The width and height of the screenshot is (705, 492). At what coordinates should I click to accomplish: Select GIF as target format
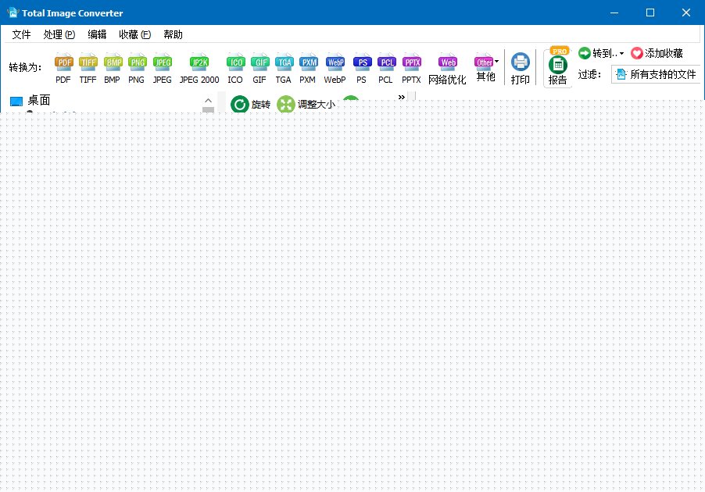(259, 68)
